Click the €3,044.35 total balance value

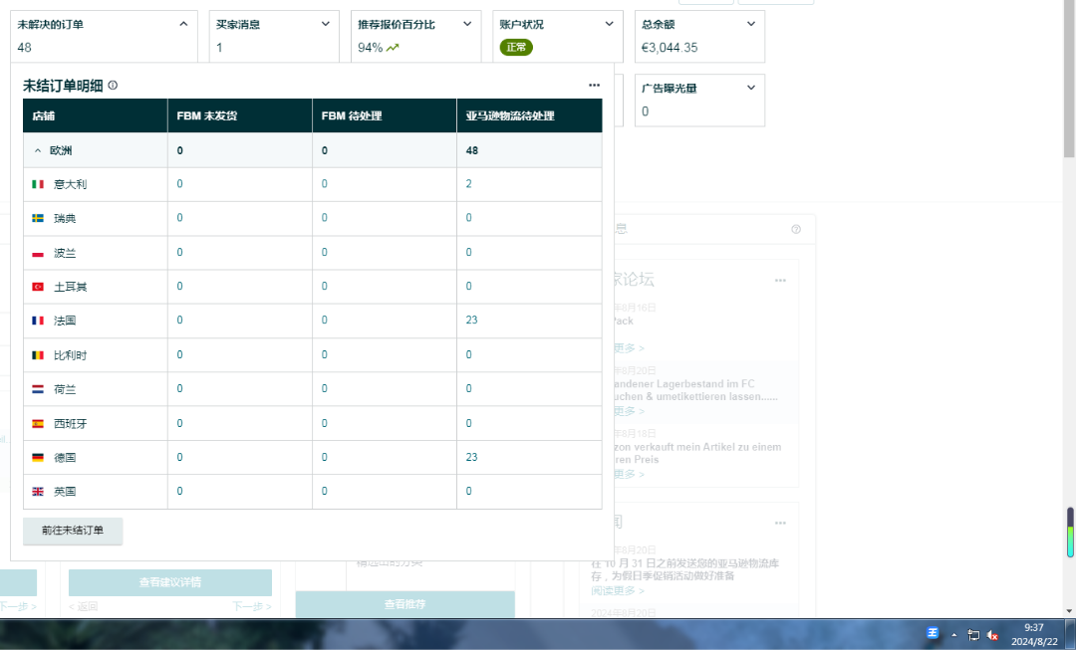[670, 48]
